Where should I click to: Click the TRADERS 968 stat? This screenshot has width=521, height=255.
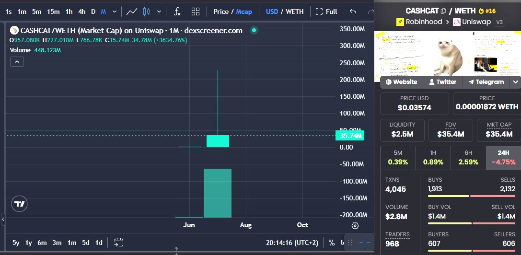point(397,240)
